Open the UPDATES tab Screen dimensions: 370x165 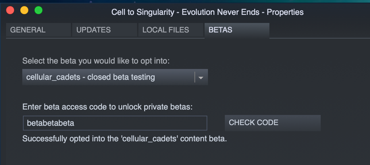pos(105,30)
